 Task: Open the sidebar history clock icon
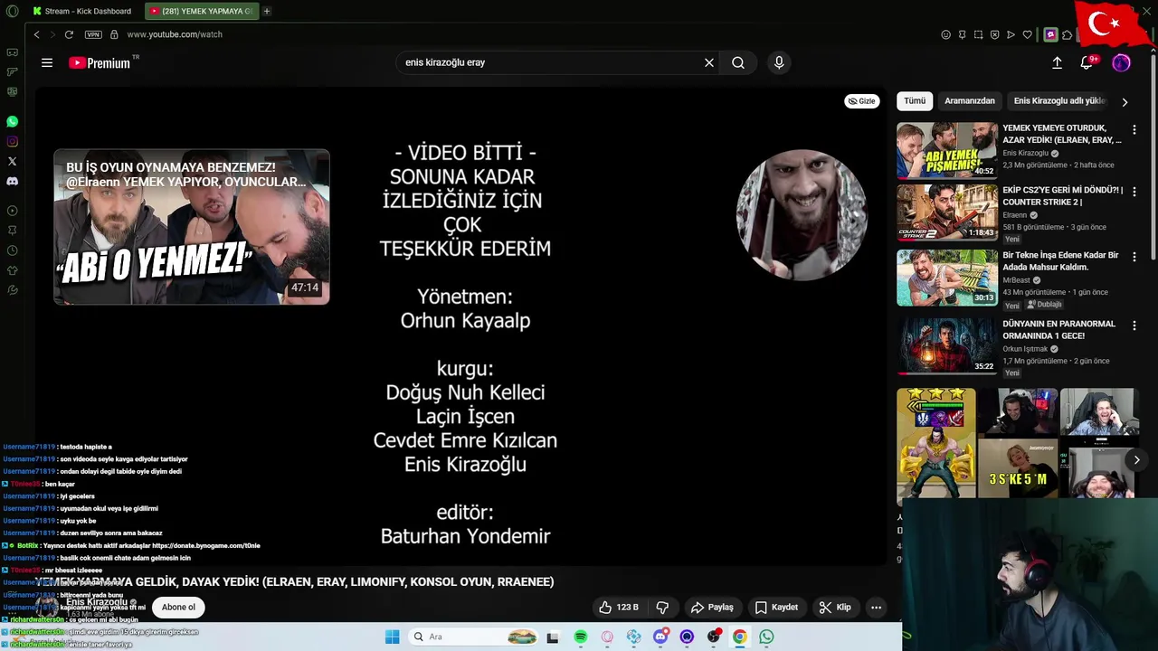12,250
